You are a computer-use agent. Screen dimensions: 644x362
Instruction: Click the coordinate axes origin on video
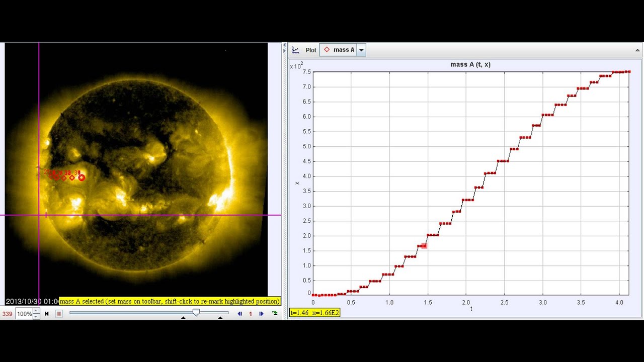click(39, 215)
